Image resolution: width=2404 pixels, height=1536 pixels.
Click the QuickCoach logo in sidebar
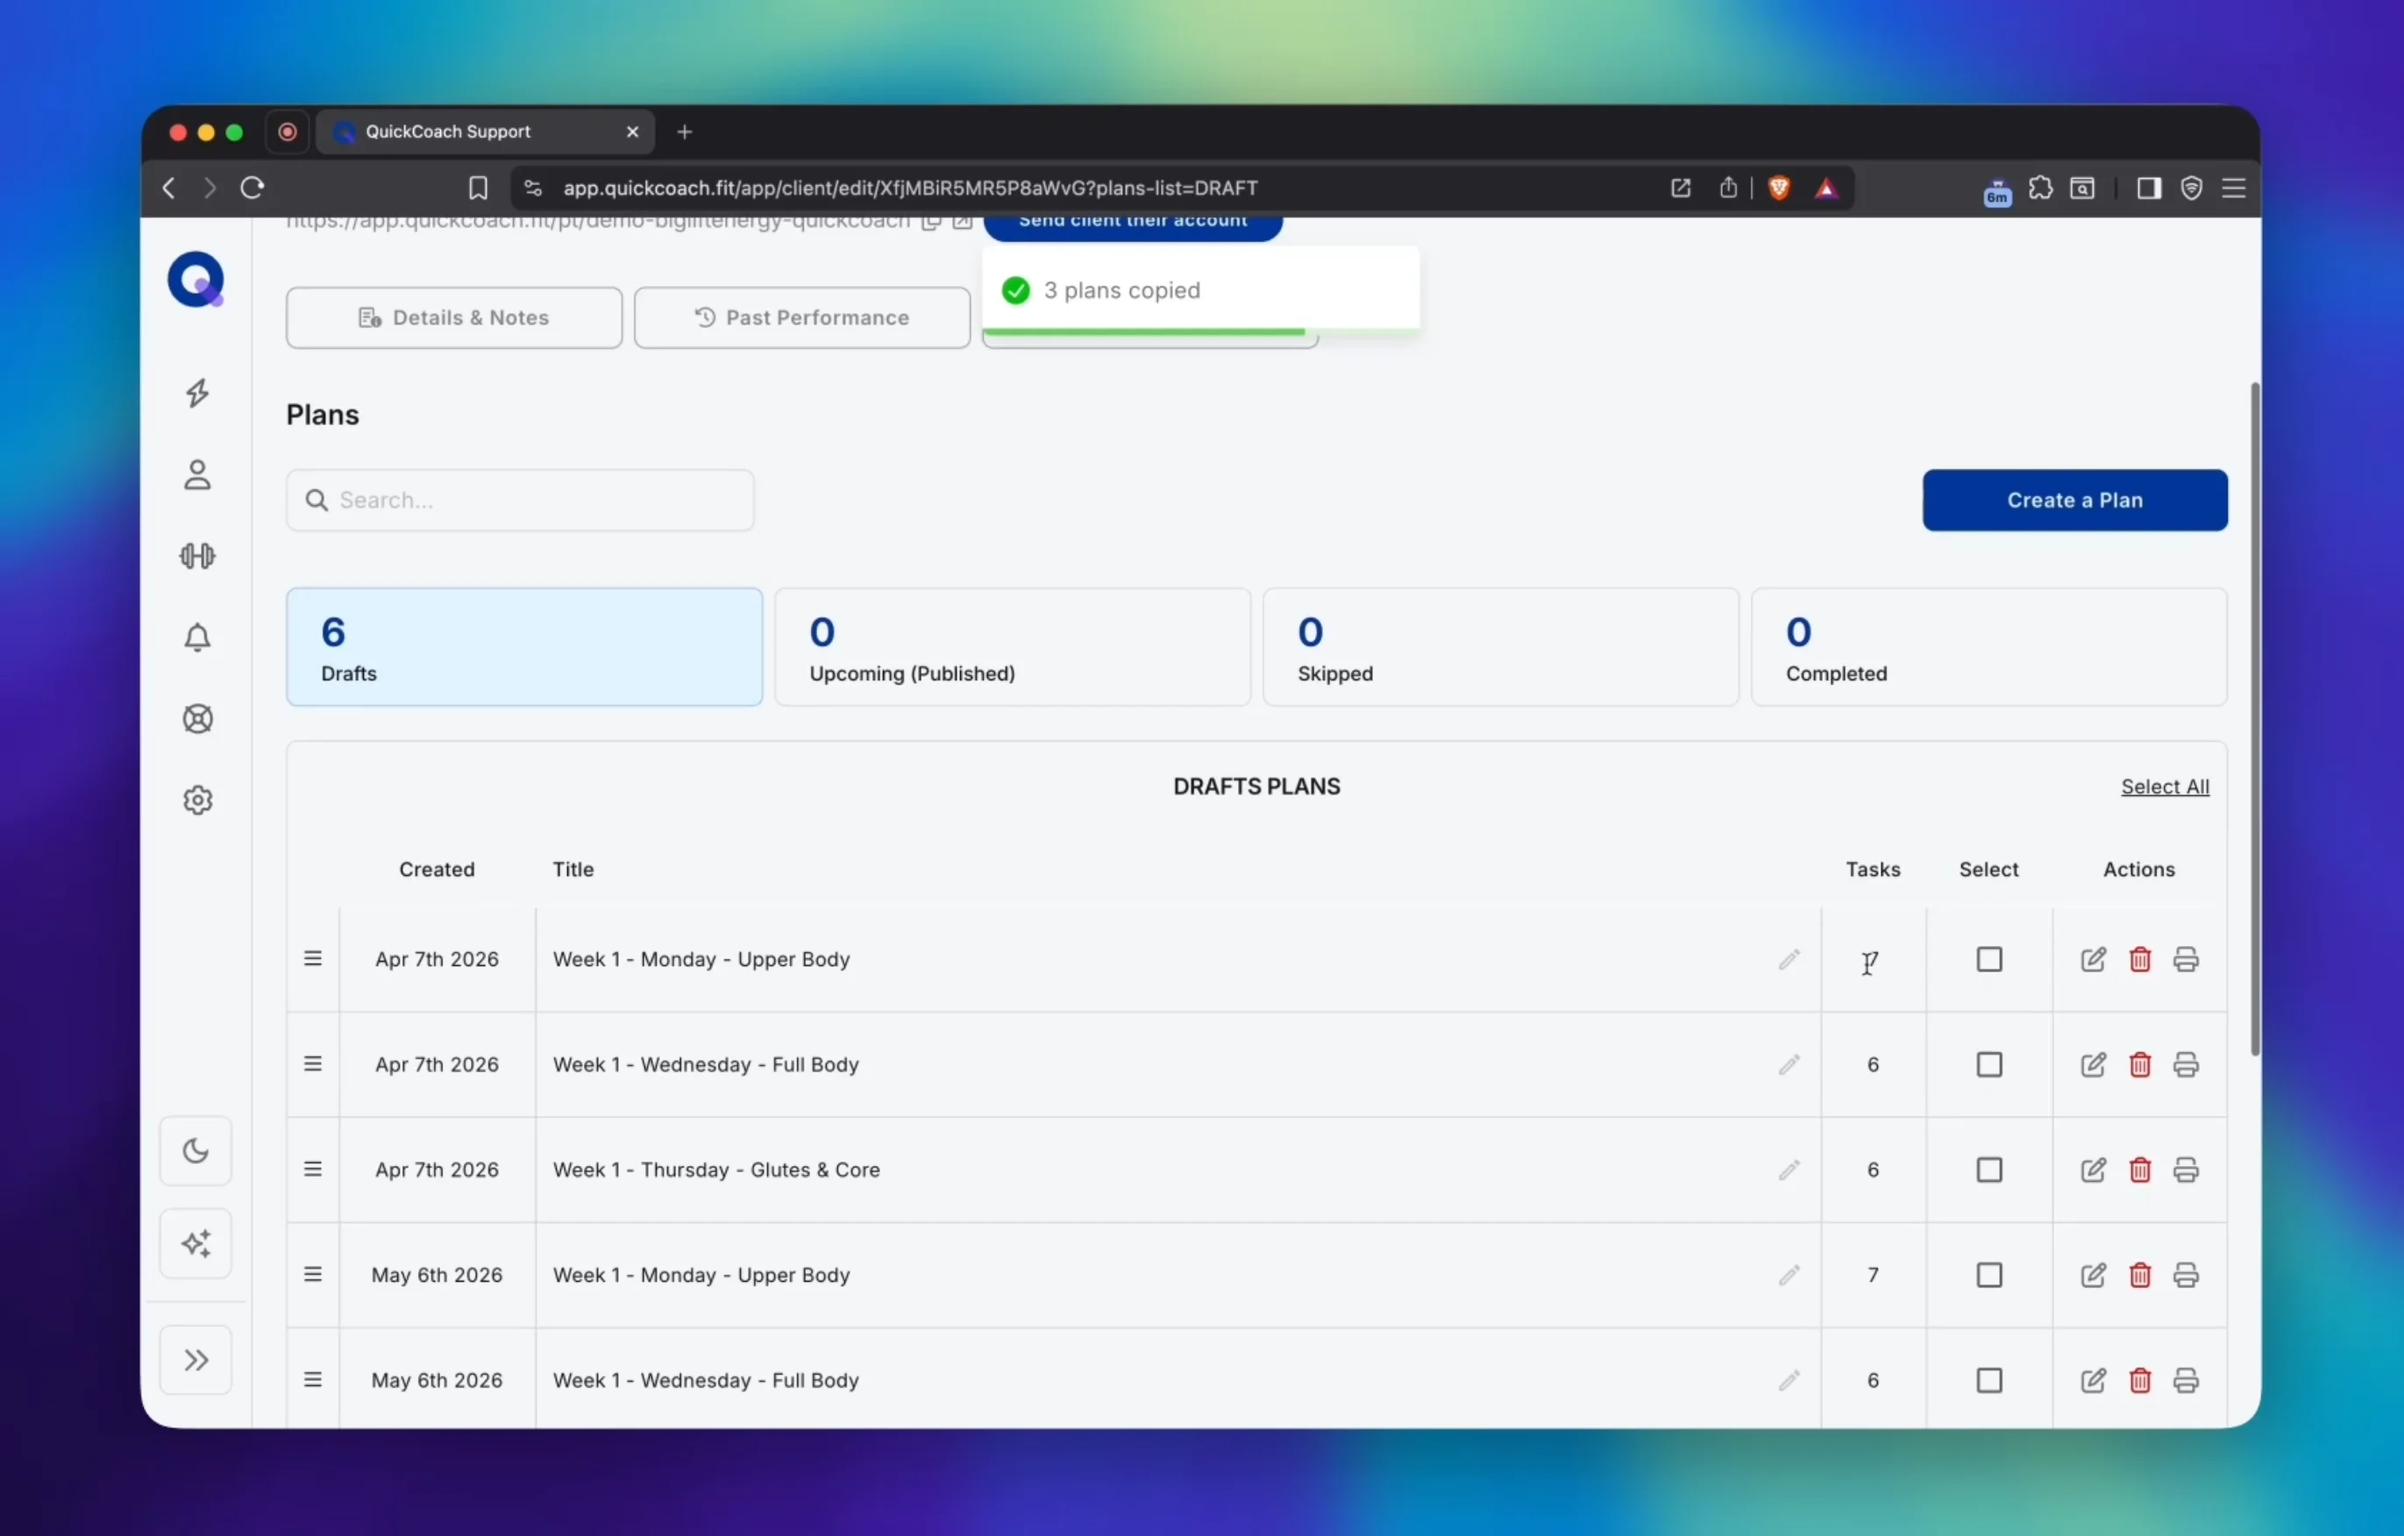click(x=196, y=280)
